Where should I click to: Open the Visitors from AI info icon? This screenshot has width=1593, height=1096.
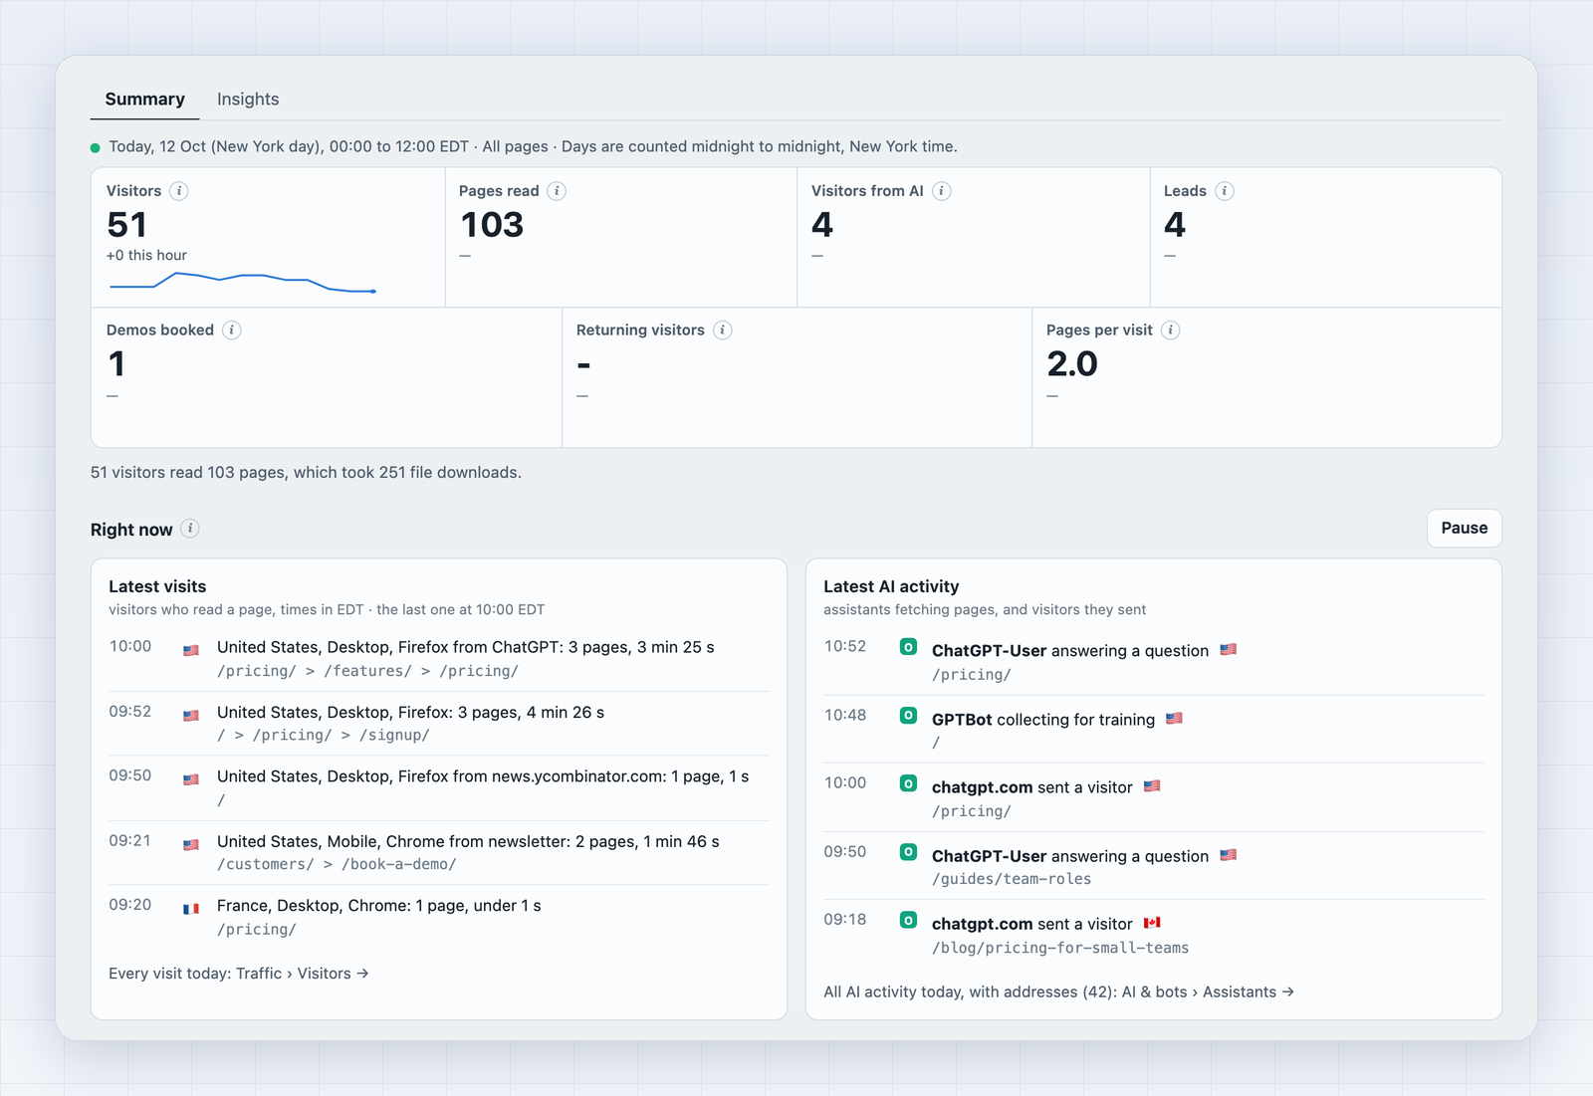click(942, 191)
